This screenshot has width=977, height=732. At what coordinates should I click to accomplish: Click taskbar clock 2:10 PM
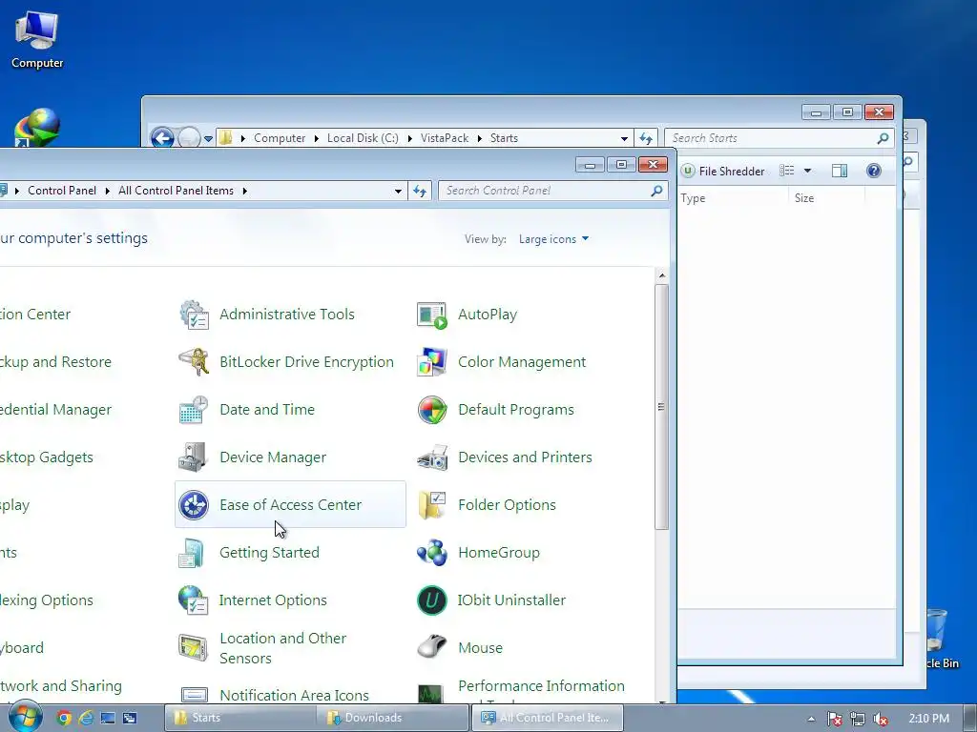(928, 719)
